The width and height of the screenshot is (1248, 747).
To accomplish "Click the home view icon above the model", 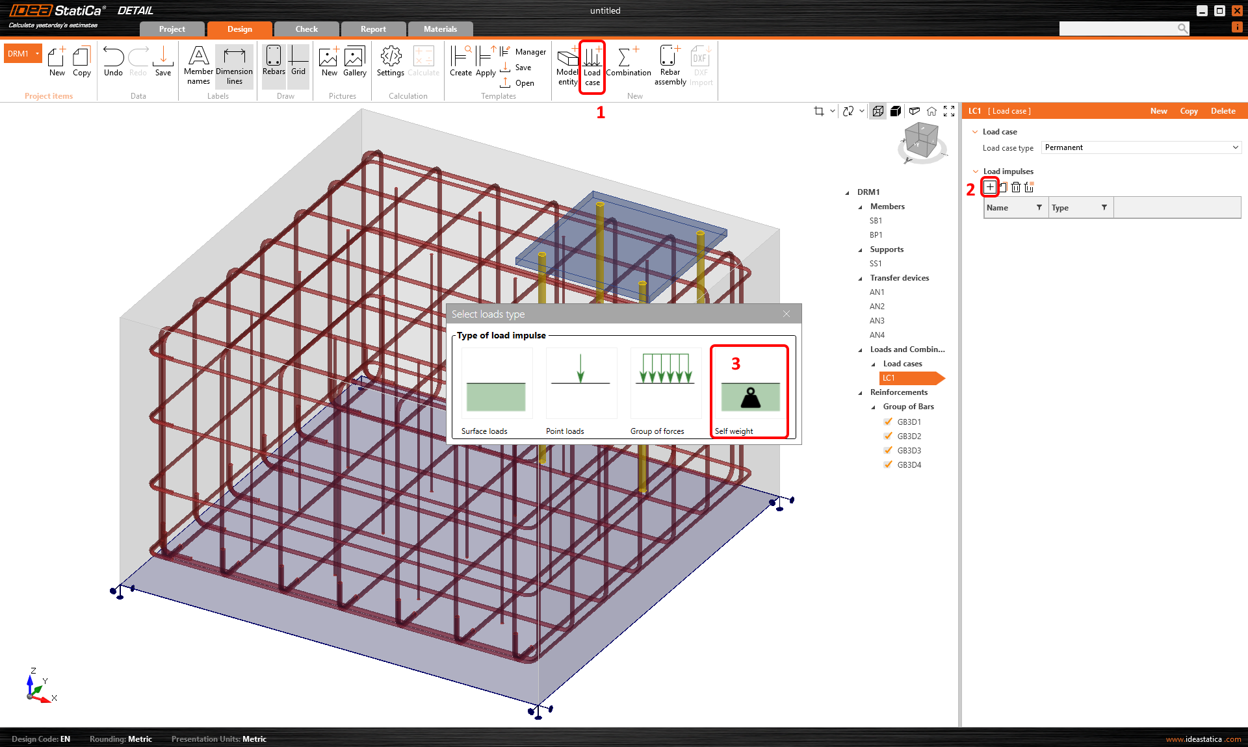I will (x=931, y=111).
